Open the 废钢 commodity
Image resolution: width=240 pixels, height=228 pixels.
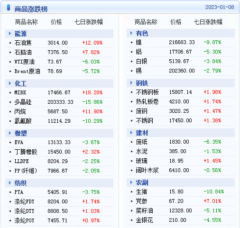pos(141,111)
